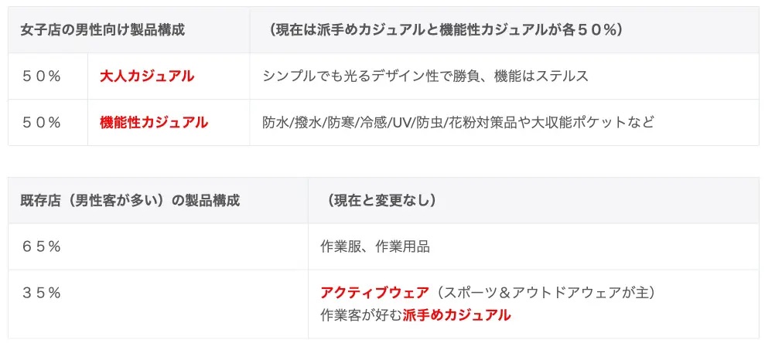Click the 作業服、作業用品 cell
765x343 pixels.
(375, 246)
